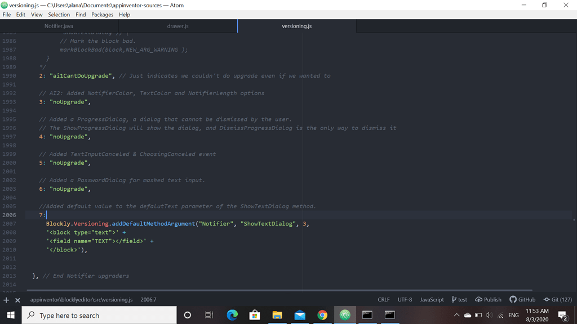This screenshot has height=324, width=577.
Task: Click the plus icon at the status bar left
Action: click(6, 299)
